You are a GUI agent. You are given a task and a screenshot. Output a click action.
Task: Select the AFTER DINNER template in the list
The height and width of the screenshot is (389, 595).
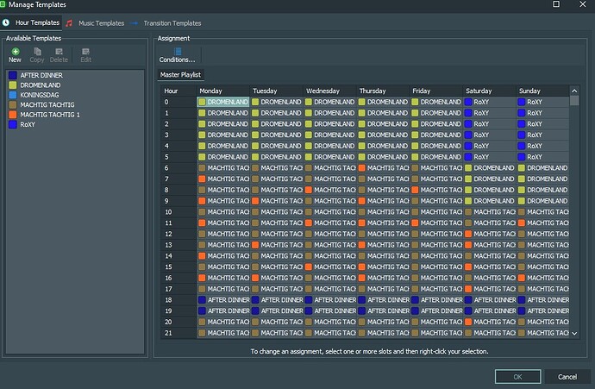click(x=75, y=75)
